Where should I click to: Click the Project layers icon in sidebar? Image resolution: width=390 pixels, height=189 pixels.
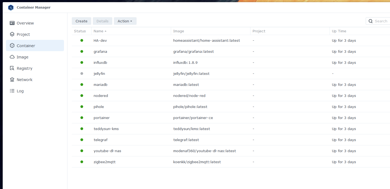pyautogui.click(x=12, y=34)
